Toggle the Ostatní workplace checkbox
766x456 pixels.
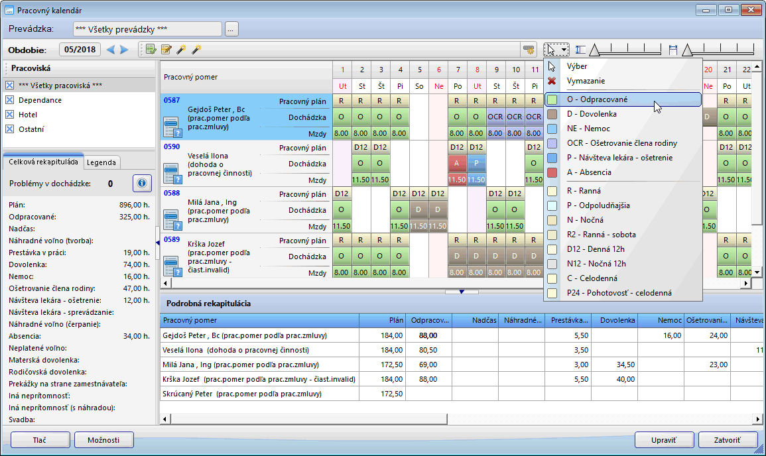pos(9,129)
